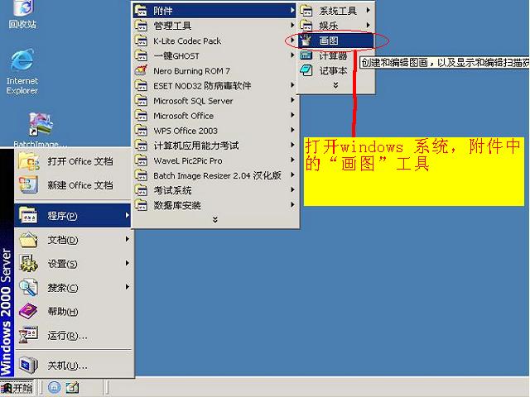This screenshot has width=530, height=397.
Task: Click the 程序(P) folder icon
Action: coord(28,215)
